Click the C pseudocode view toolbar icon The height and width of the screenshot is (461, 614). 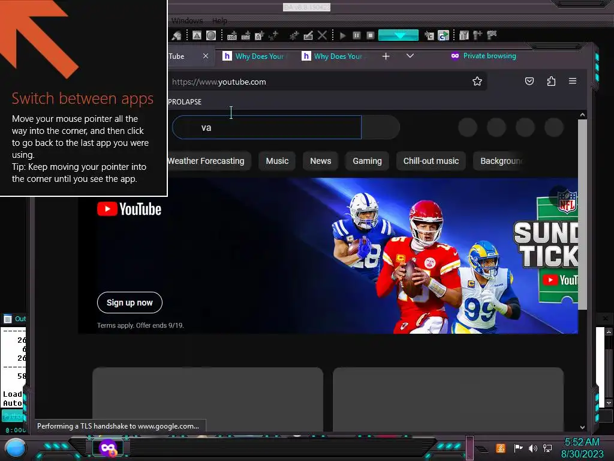coord(429,35)
